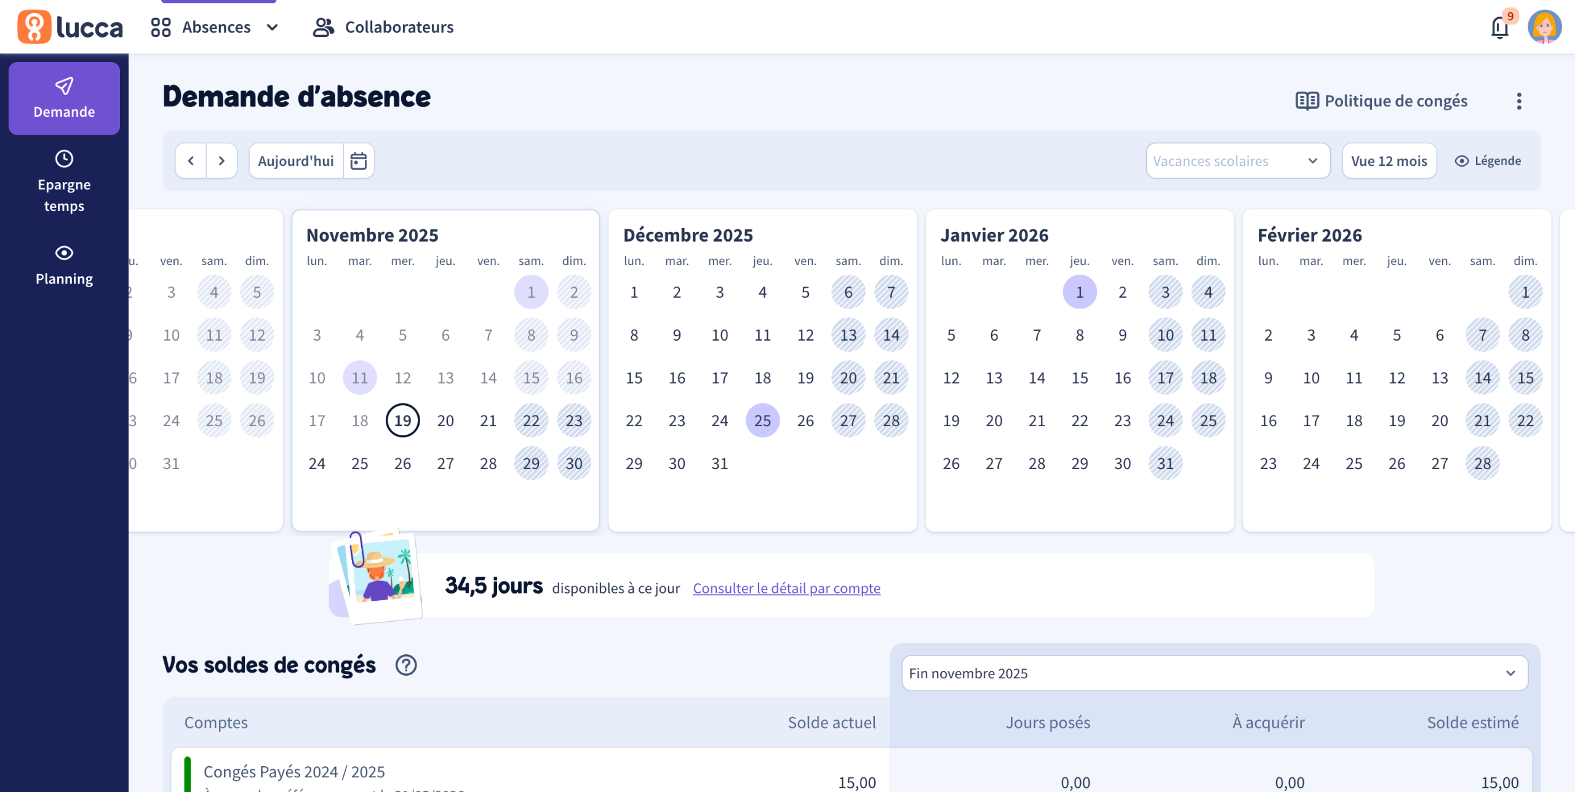Open the Planning view in sidebar
Screen dimensions: 1575x792
(x=64, y=265)
